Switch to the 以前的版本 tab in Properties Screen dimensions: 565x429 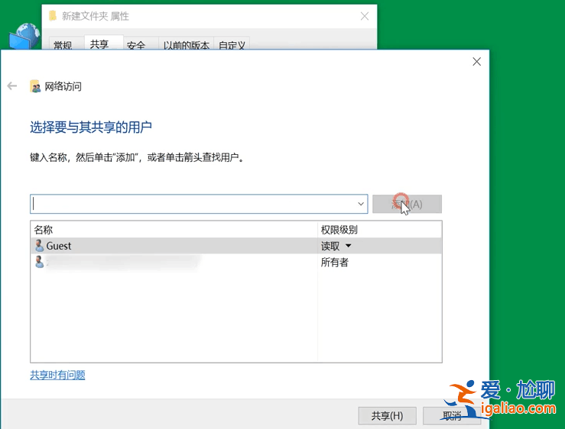click(x=187, y=45)
